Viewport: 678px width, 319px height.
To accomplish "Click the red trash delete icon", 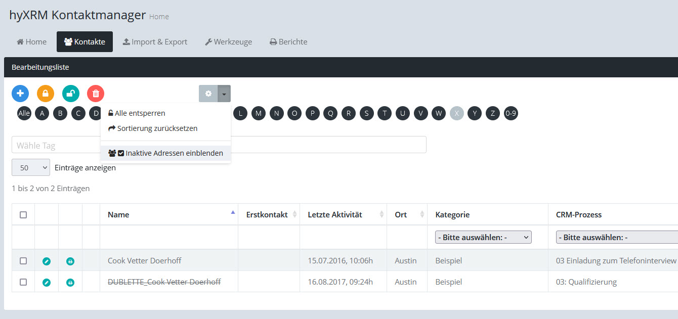I will [x=96, y=94].
